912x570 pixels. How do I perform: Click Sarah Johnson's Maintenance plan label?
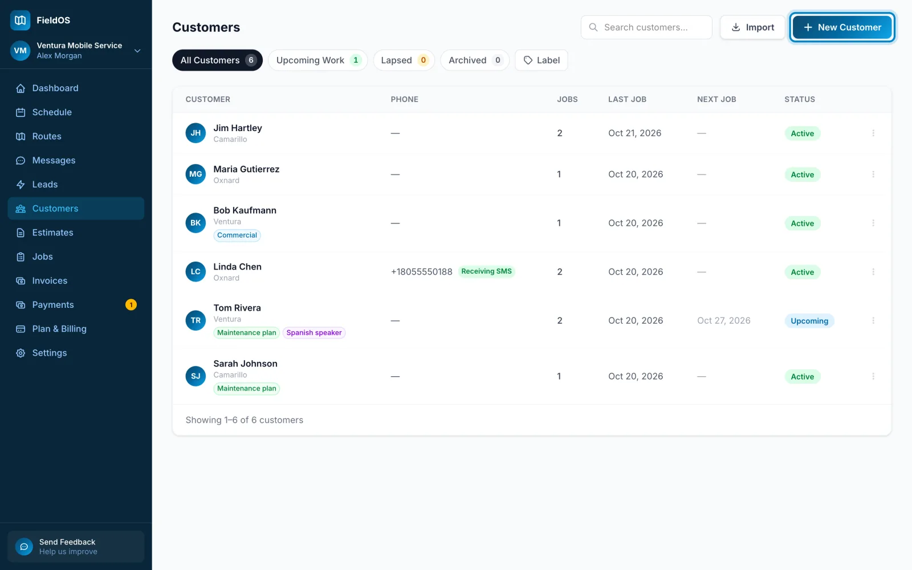pyautogui.click(x=247, y=389)
